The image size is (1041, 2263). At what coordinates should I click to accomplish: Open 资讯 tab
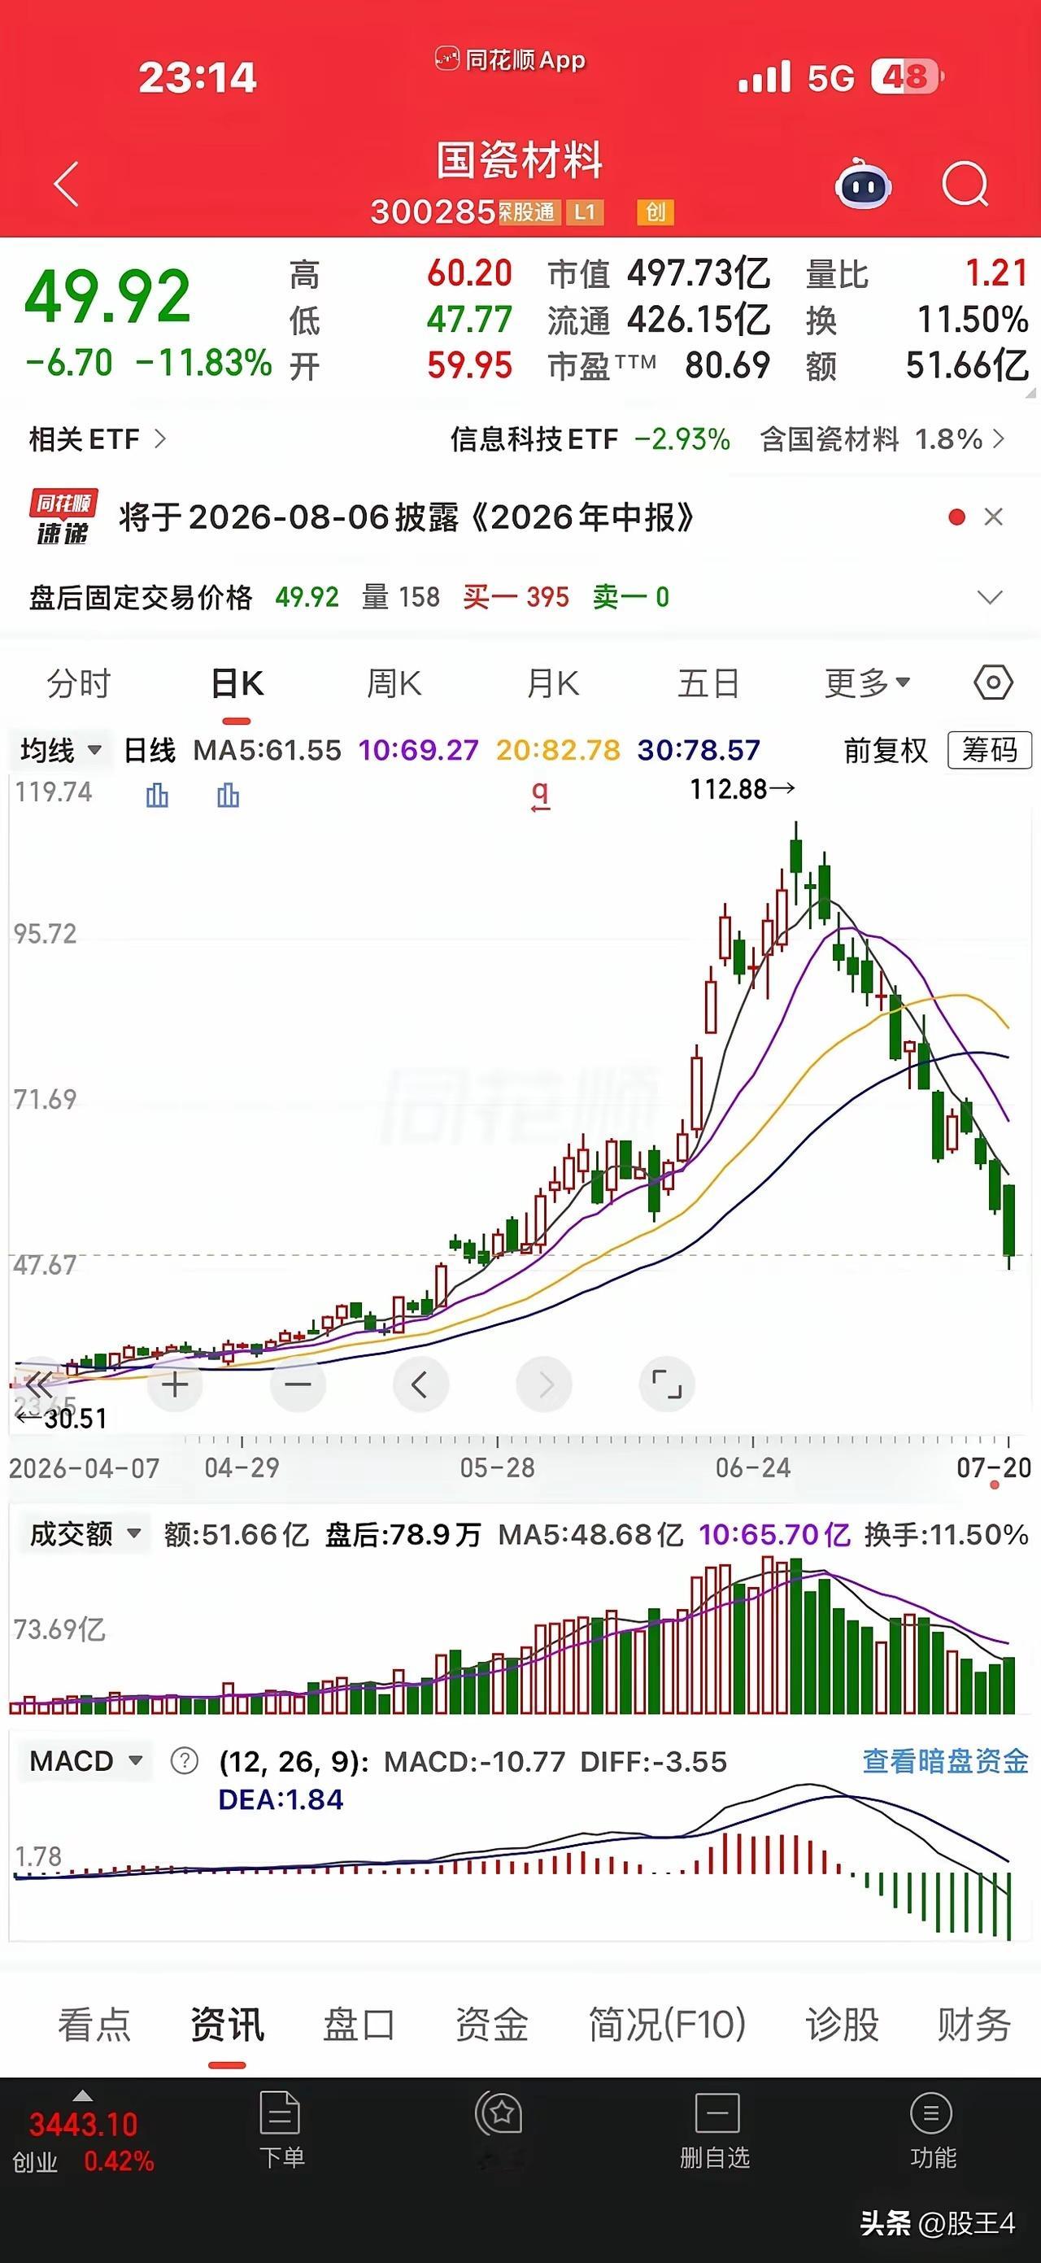click(227, 2024)
